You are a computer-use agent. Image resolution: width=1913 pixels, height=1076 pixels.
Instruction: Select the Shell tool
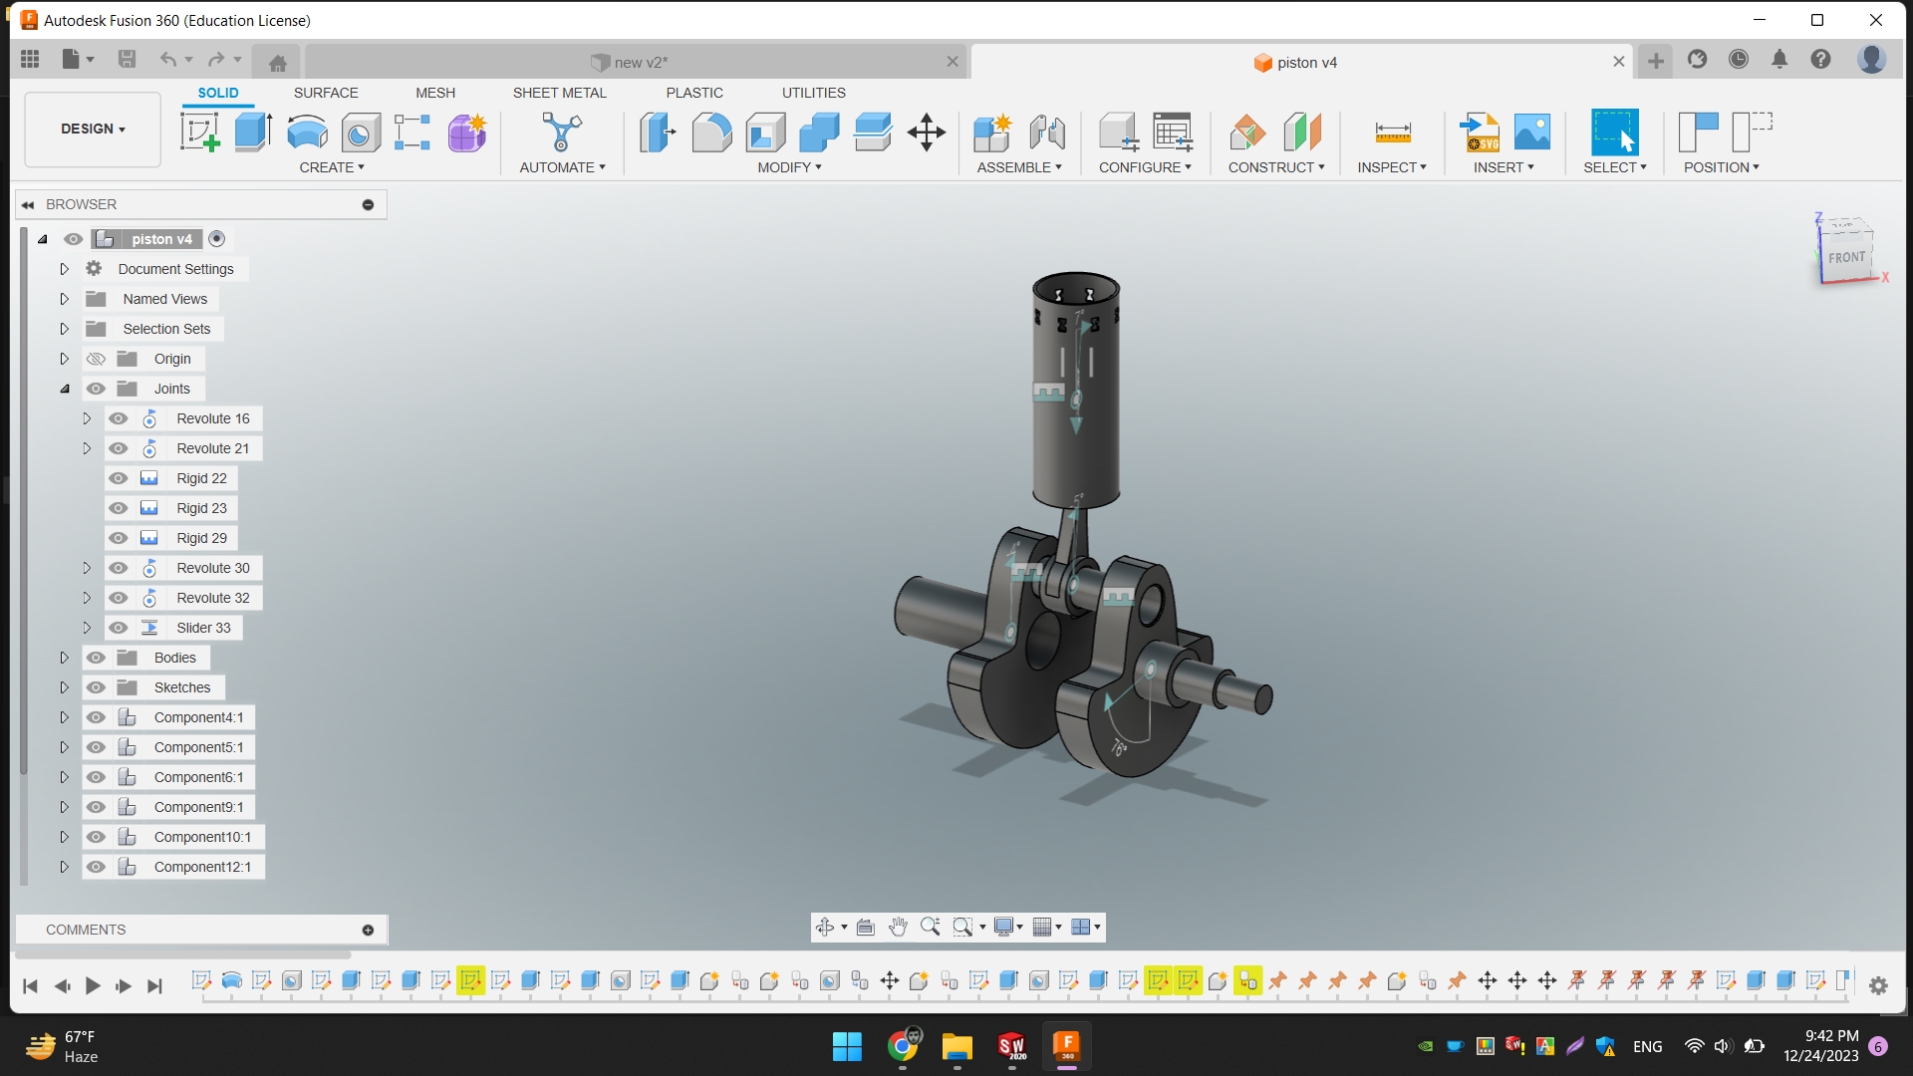765,132
